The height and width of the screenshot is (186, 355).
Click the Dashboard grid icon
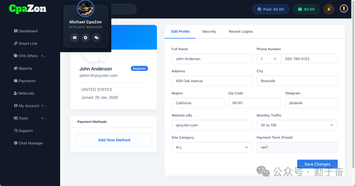tap(16, 31)
